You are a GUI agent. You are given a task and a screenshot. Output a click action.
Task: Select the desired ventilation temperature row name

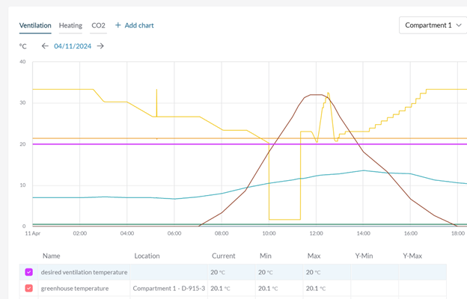pos(84,272)
